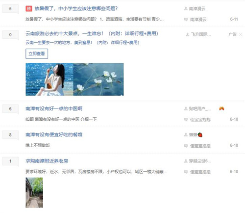Open the white flowers ad image

[x=98, y=79]
